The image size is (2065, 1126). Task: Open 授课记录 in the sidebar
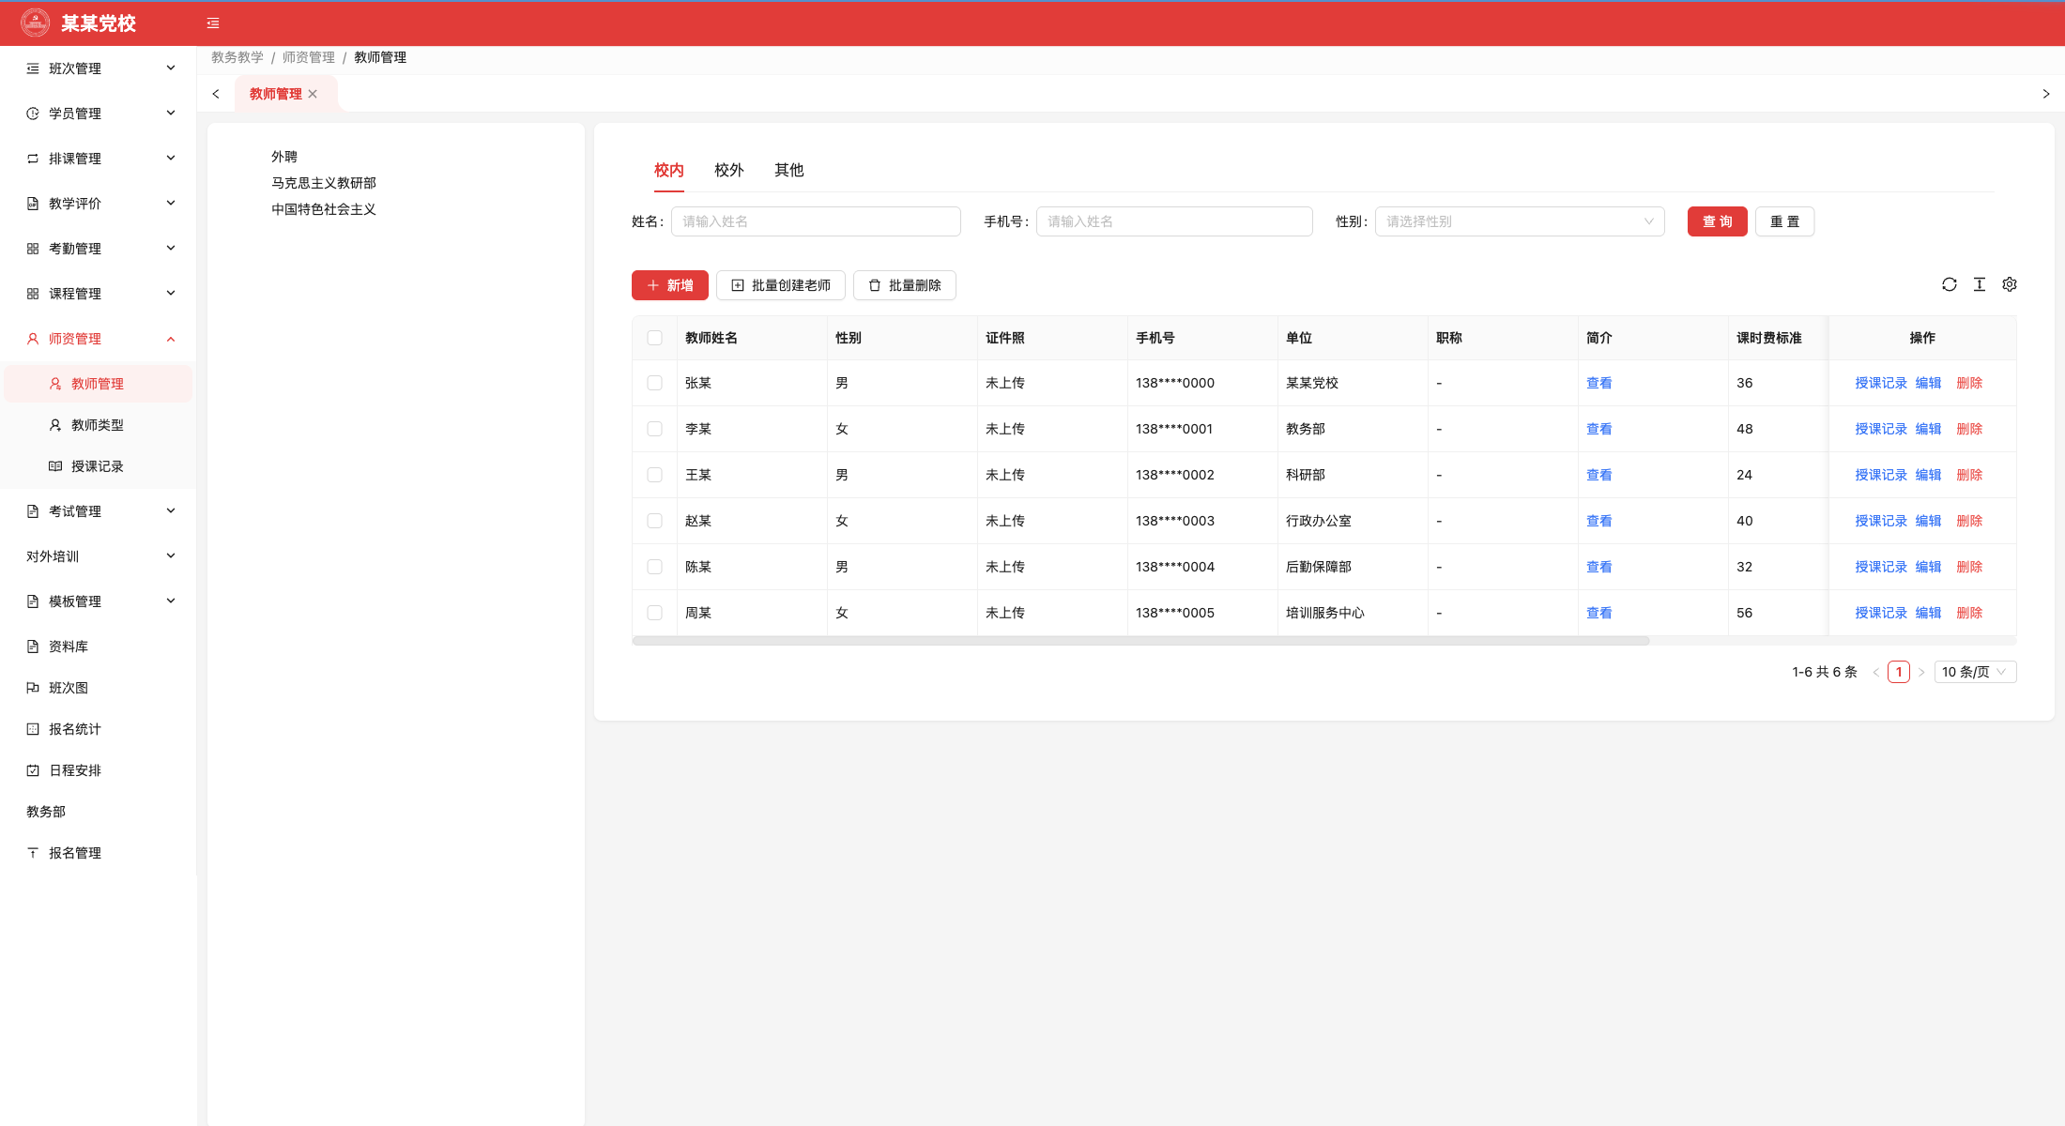(98, 466)
